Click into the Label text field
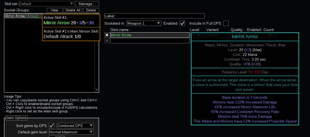Viewport: 310px width, 137px height. (155, 16)
